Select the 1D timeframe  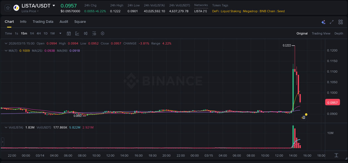coord(45,33)
